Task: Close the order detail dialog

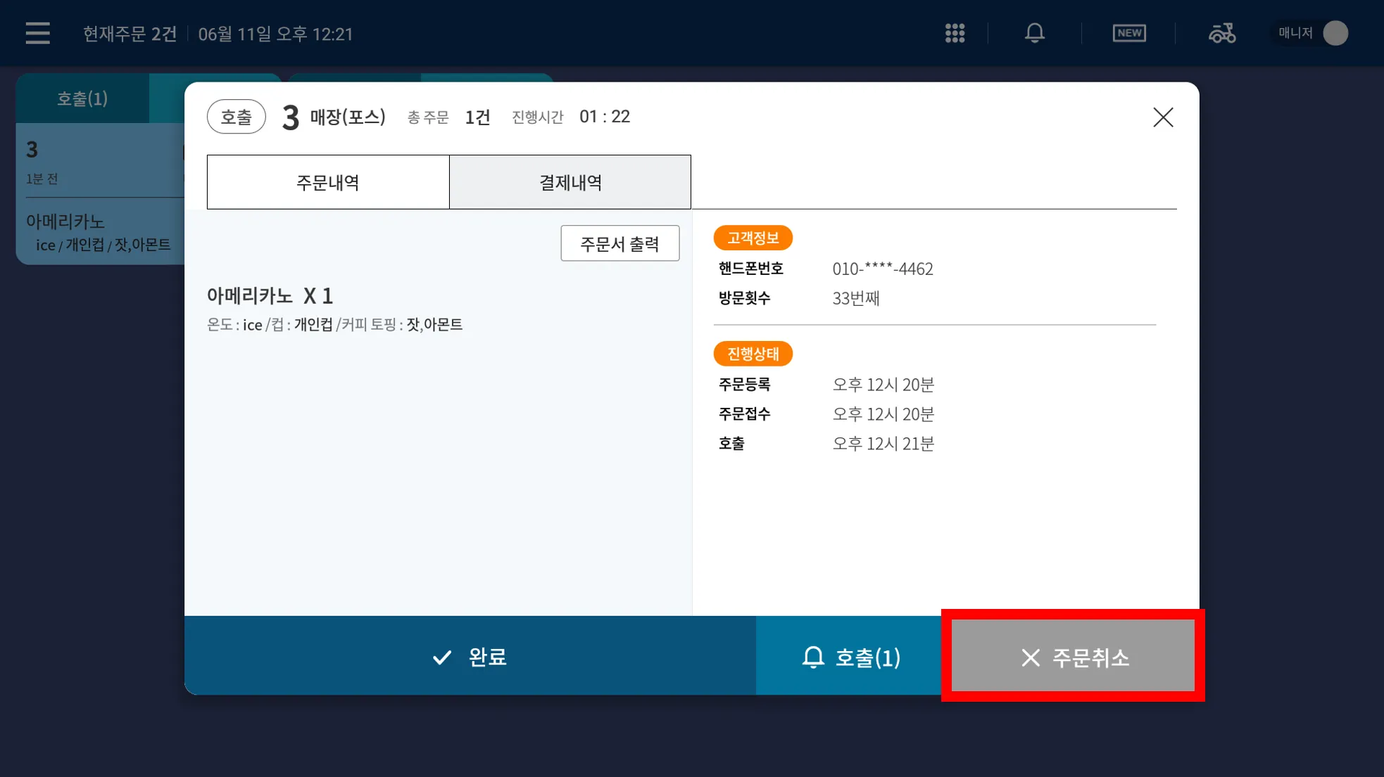Action: [x=1163, y=117]
